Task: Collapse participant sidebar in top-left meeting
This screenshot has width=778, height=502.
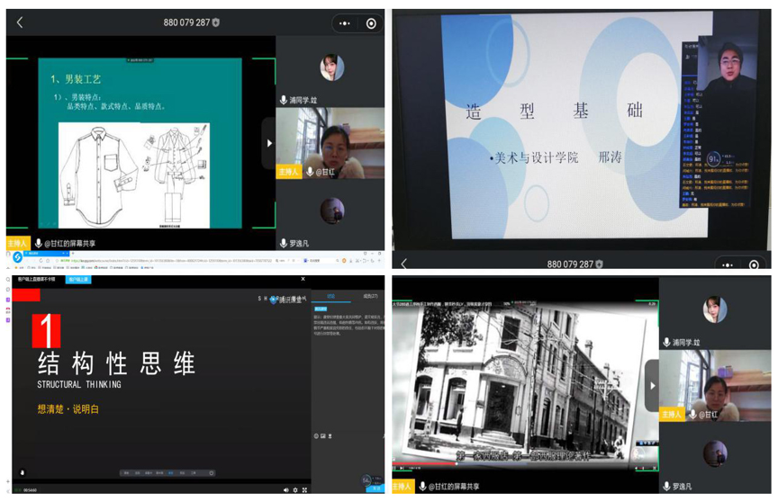Action: pyautogui.click(x=269, y=143)
